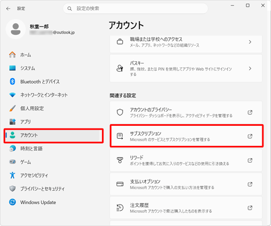Select the プライバシーとセキュリティ shield icon

[x=12, y=189]
